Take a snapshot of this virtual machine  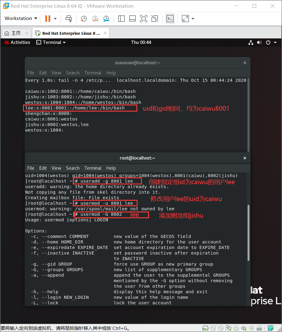(84, 19)
